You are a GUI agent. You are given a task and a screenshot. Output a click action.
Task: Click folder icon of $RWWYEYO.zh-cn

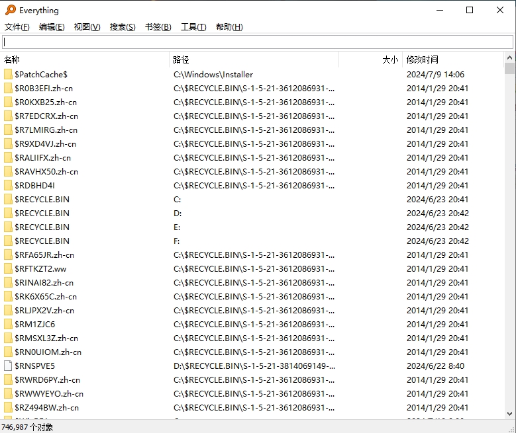point(8,393)
